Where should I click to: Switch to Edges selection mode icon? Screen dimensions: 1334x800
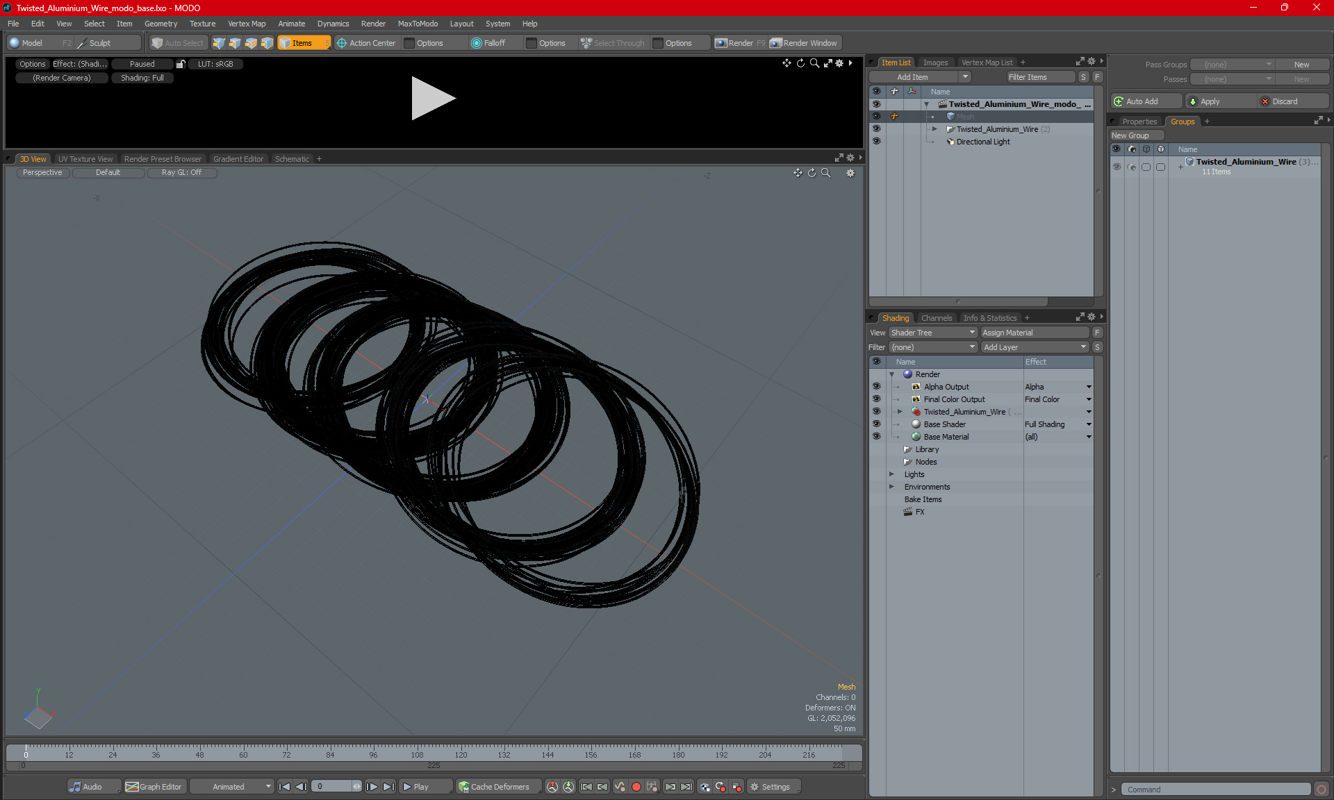(x=235, y=43)
